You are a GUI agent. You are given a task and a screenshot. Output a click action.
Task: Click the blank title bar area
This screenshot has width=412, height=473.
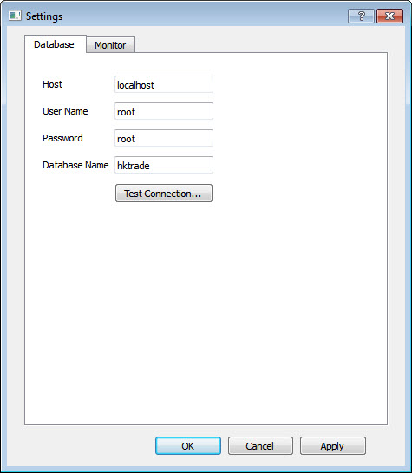coord(205,16)
